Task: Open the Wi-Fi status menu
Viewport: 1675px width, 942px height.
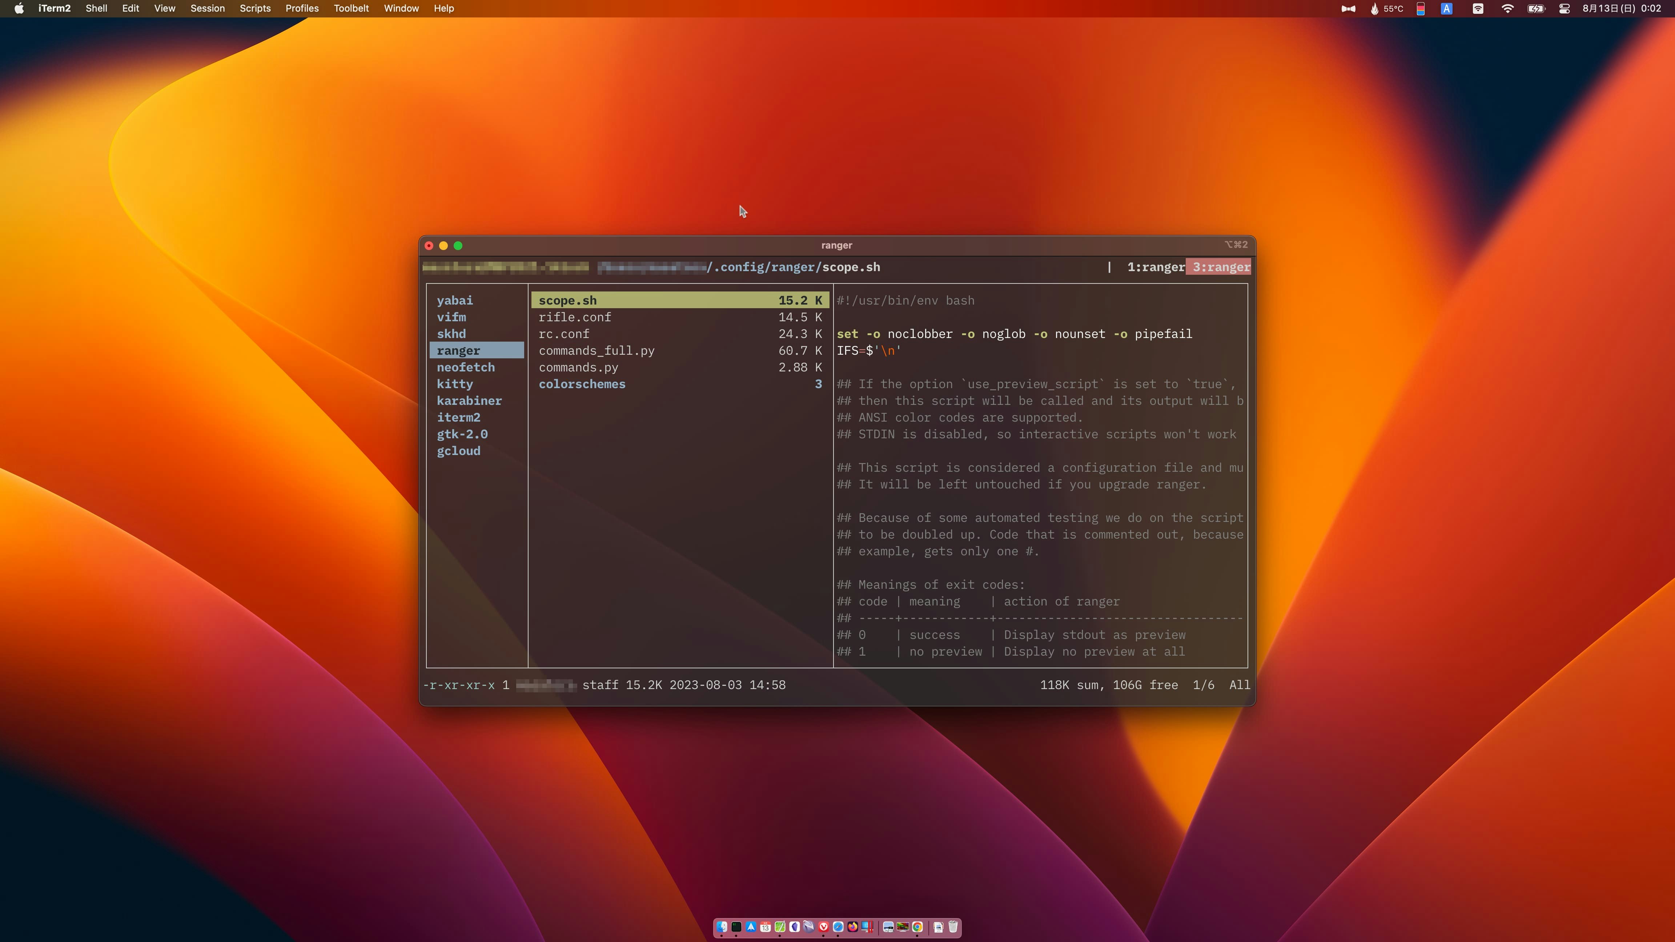Action: (1507, 8)
